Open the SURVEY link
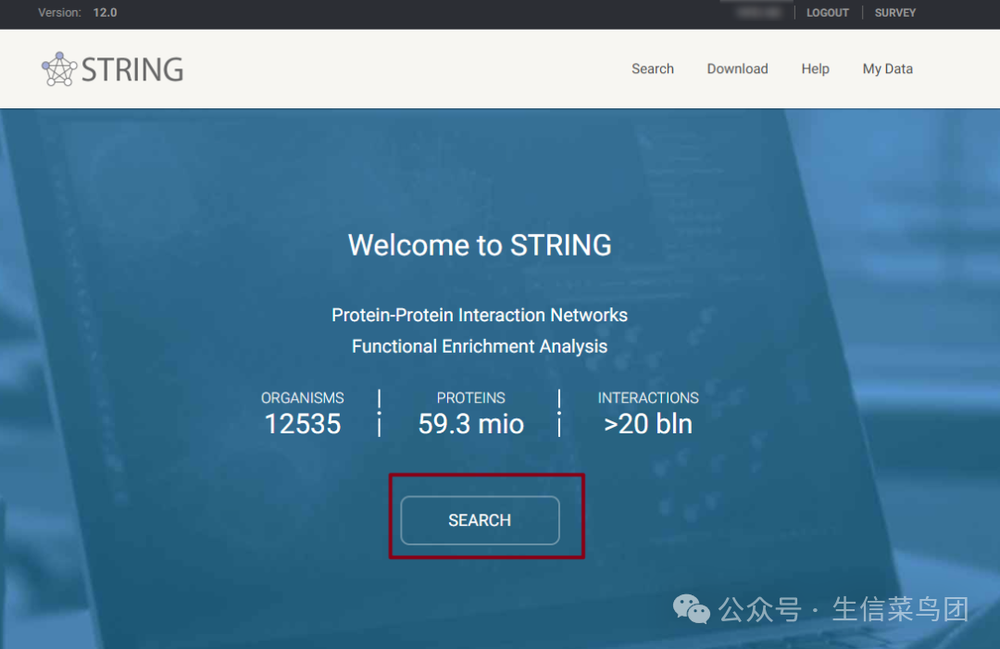 (x=894, y=13)
